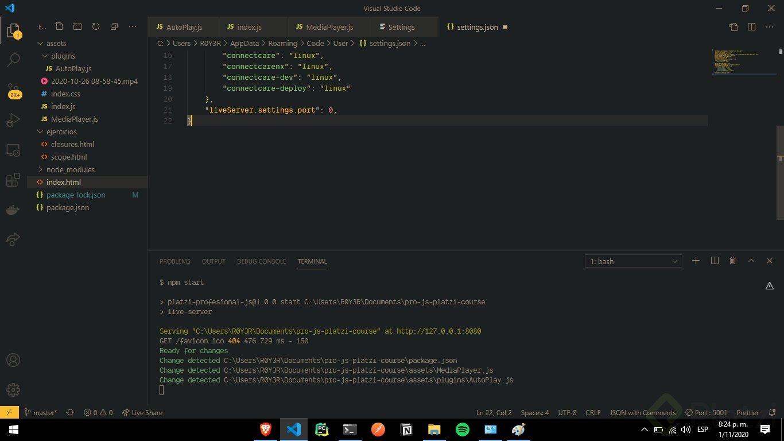
Task: Open editor more actions menu
Action: 770,27
